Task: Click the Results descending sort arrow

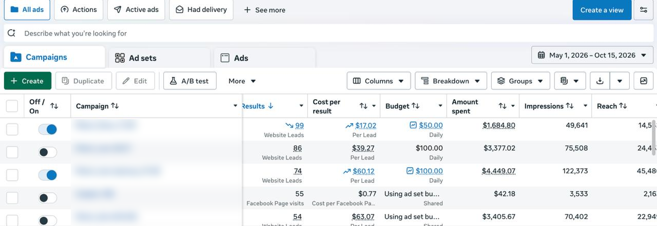Action: 270,106
